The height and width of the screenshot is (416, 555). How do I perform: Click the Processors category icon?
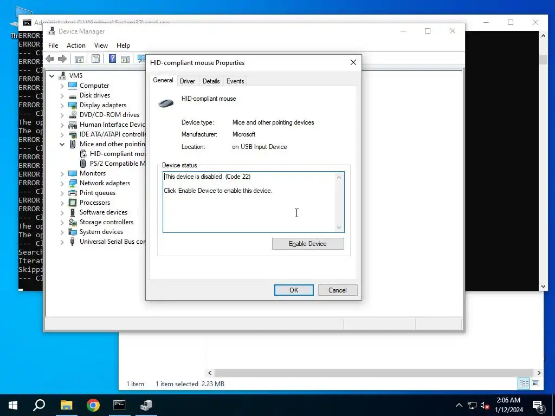[x=73, y=203]
